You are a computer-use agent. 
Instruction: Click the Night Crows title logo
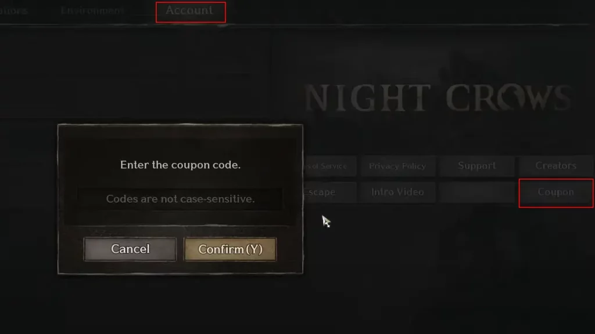438,97
